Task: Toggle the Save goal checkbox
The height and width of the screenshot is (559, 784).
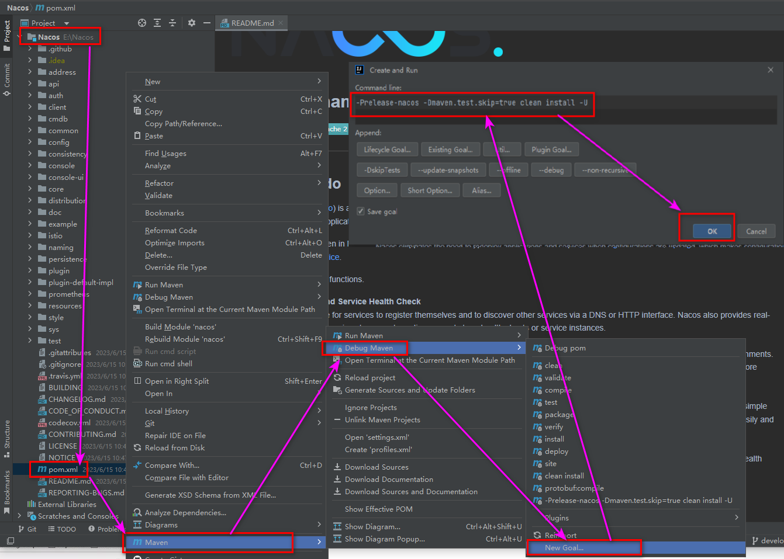Action: click(x=361, y=211)
